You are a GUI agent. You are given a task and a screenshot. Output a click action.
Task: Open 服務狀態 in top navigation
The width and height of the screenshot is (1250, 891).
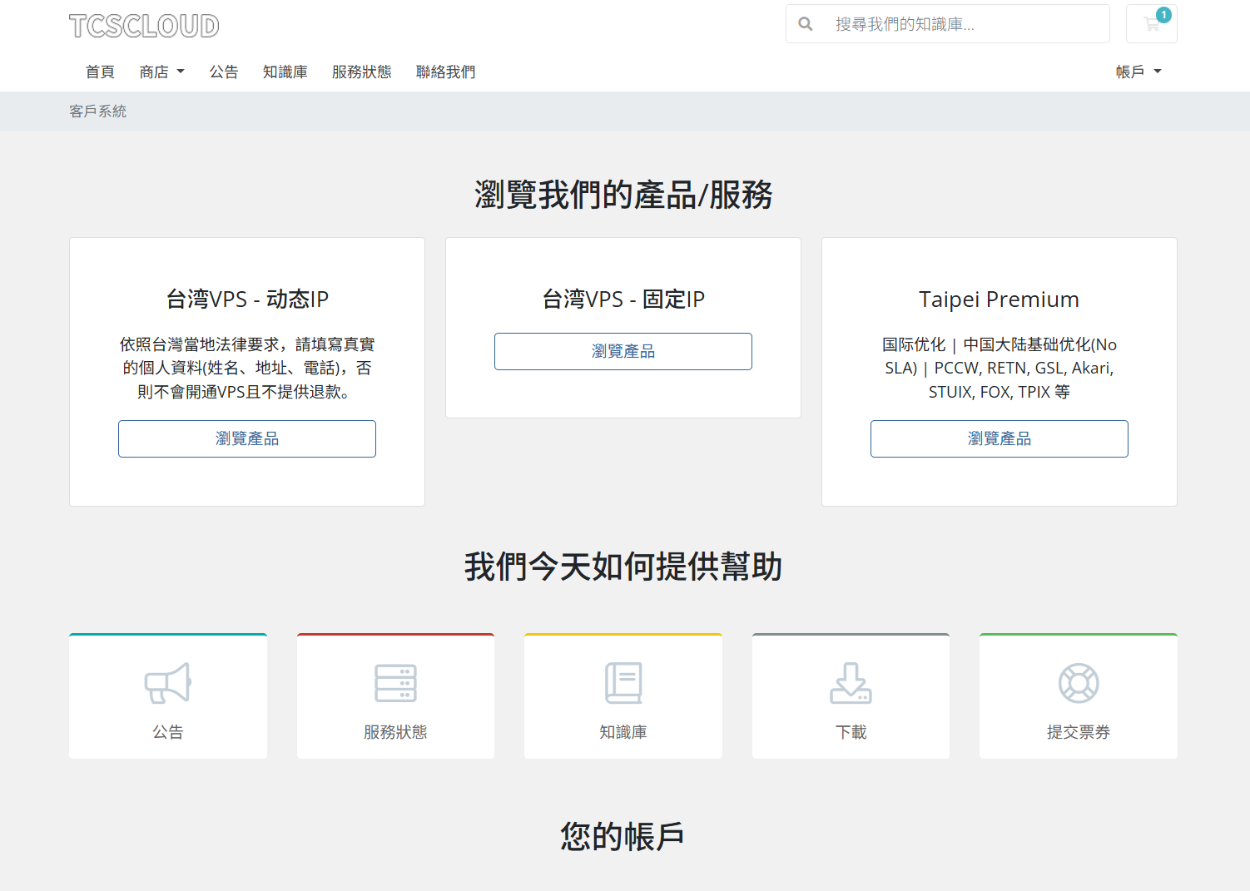361,72
